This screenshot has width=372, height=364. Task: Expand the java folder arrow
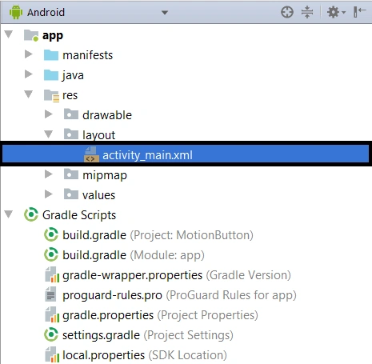29,74
